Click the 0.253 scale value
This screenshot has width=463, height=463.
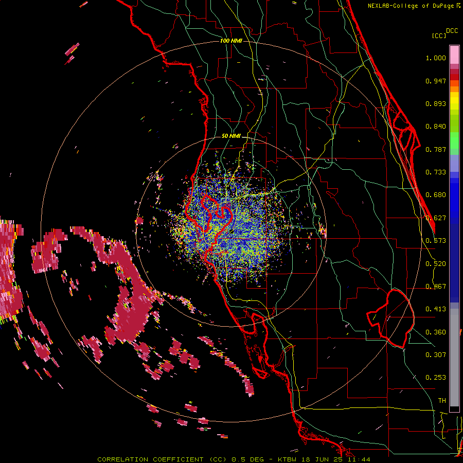click(436, 378)
